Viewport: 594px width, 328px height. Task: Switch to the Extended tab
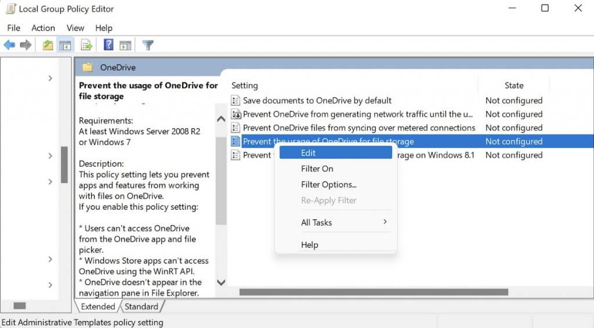(97, 307)
